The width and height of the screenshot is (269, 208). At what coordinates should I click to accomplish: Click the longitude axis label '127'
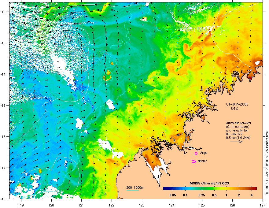click(263, 205)
